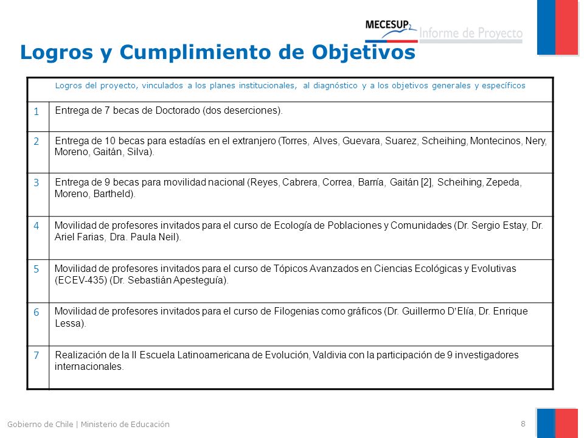The height and width of the screenshot is (438, 584).
Task: Click the Chilean flag emblem near the page number
Action: (557, 423)
